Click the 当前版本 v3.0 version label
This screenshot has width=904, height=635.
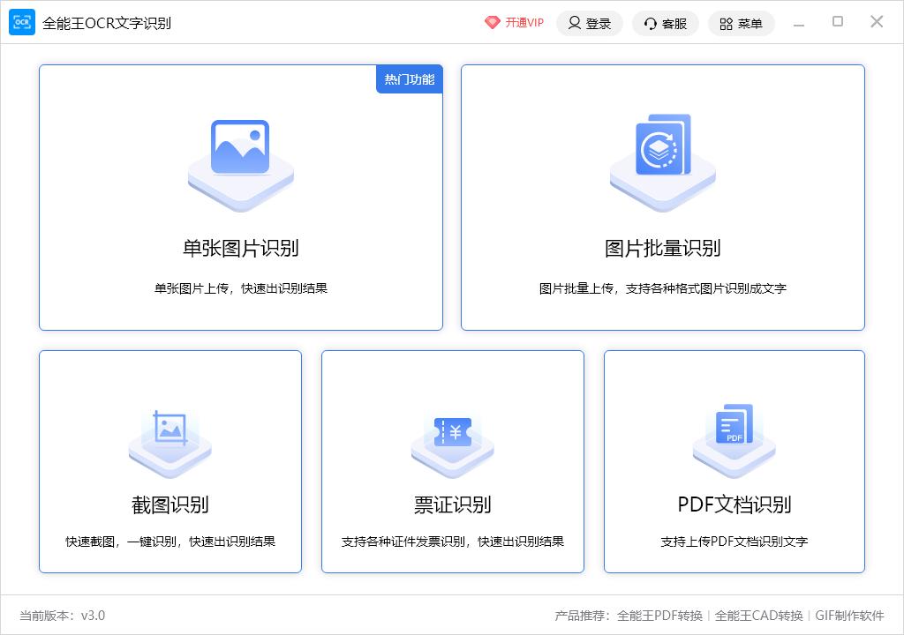[x=61, y=616]
